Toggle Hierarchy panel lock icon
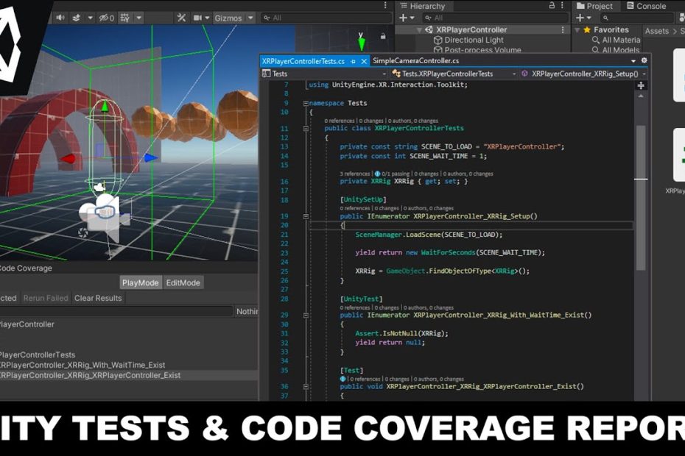685x456 pixels. [x=552, y=5]
